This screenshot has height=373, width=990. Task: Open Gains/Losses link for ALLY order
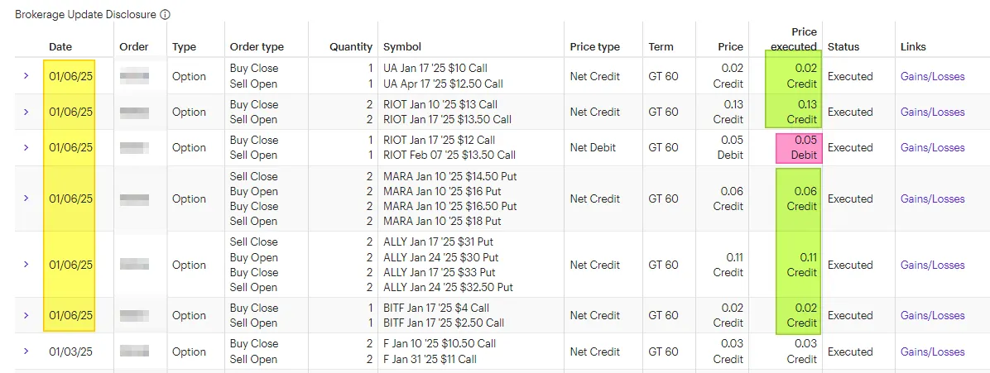933,265
